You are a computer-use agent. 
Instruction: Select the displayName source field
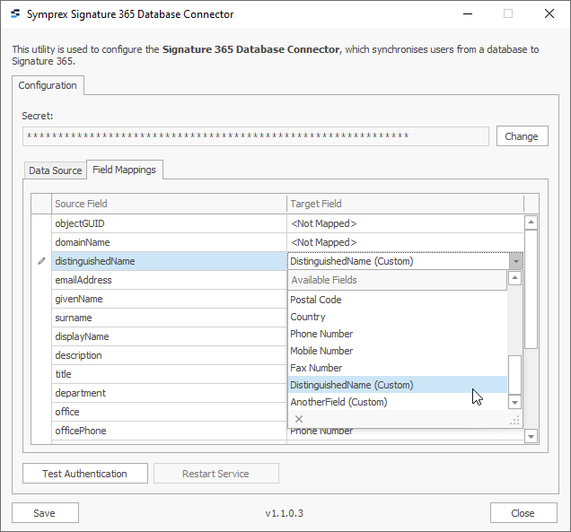[169, 336]
